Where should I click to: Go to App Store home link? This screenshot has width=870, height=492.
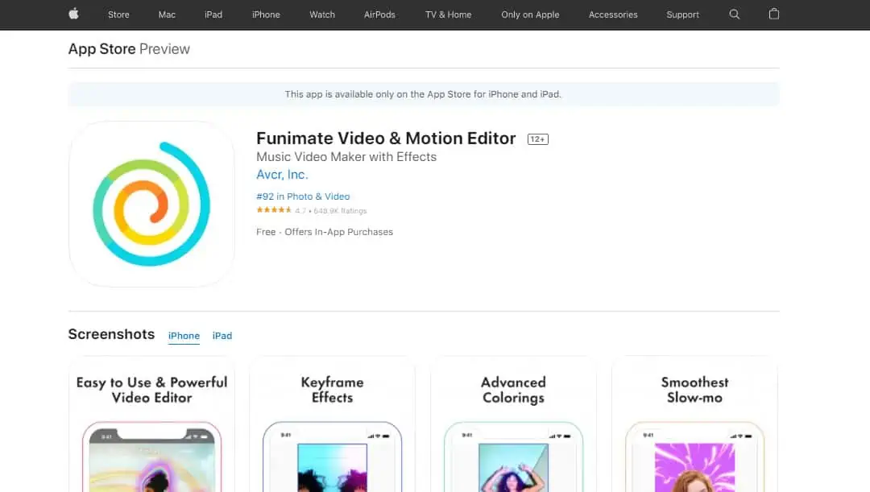pyautogui.click(x=102, y=49)
